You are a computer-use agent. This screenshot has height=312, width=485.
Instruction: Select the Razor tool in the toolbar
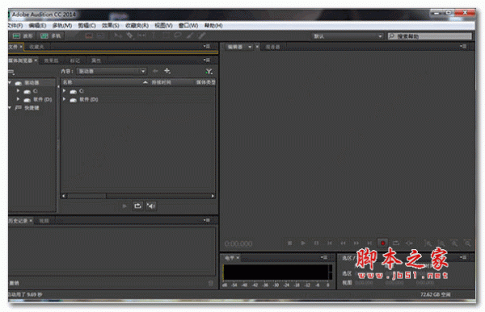[129, 35]
